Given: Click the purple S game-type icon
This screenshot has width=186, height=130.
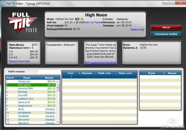Looking at the screenshot, I should (x=76, y=19).
